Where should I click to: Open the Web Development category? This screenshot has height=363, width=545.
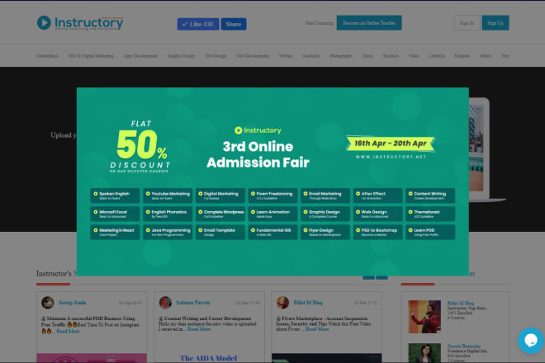(253, 55)
